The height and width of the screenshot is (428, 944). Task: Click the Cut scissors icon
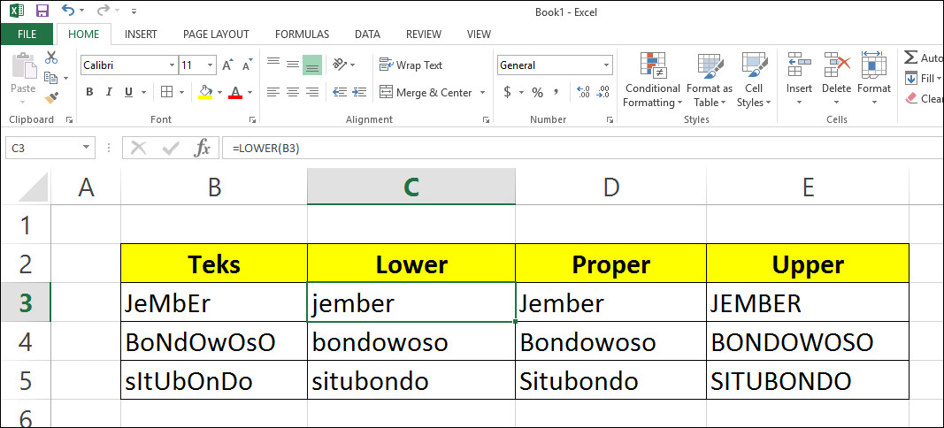point(51,58)
